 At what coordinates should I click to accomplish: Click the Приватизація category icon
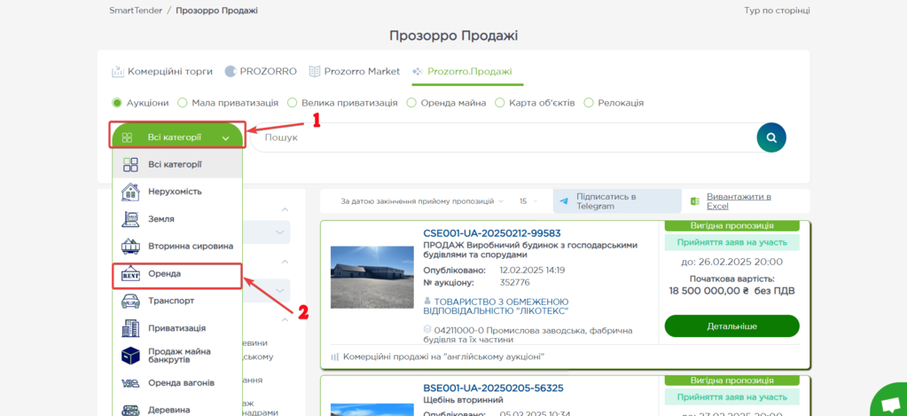pos(130,328)
